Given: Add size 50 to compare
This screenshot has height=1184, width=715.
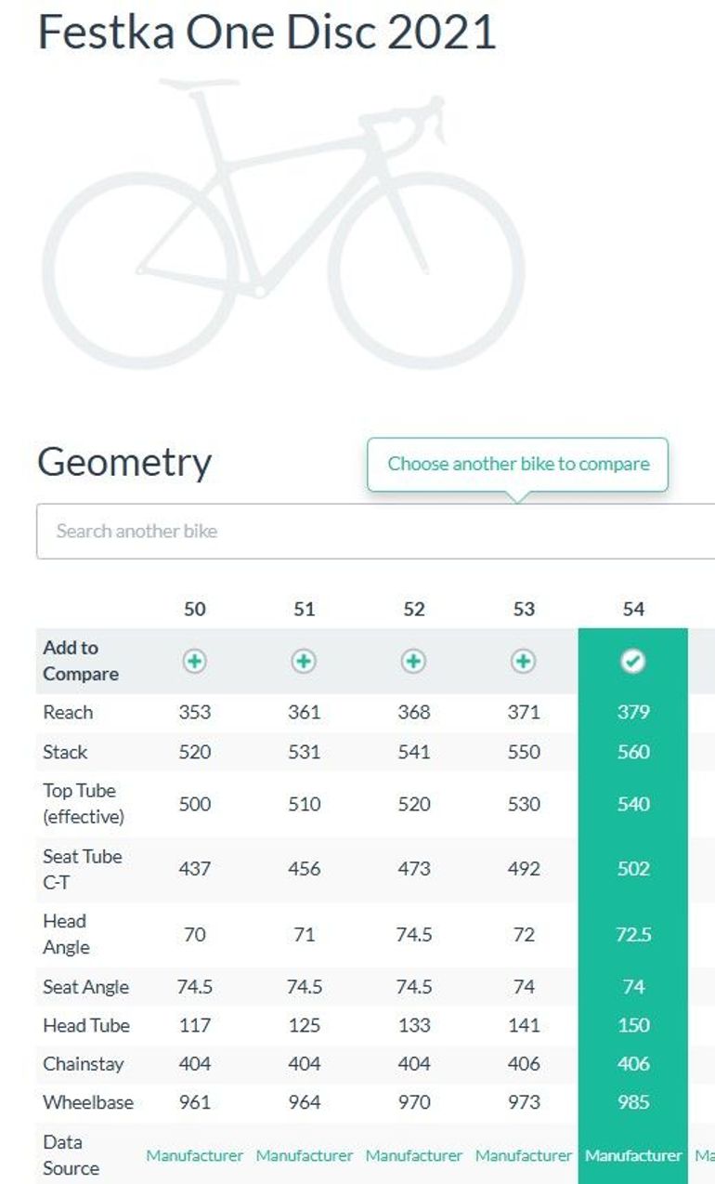Looking at the screenshot, I should point(194,661).
